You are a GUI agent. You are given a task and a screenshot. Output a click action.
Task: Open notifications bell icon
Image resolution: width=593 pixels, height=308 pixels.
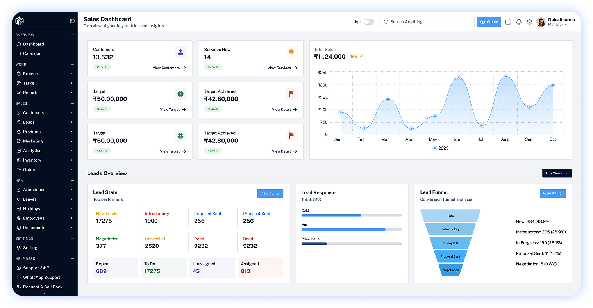(519, 22)
